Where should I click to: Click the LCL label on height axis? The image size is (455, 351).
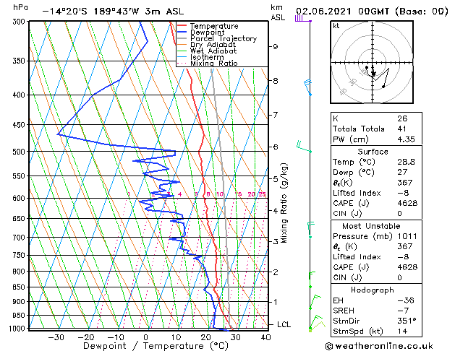click(x=284, y=324)
